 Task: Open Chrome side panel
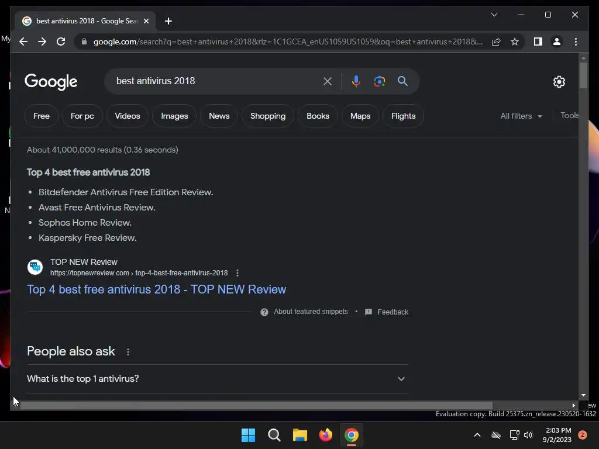coord(538,42)
